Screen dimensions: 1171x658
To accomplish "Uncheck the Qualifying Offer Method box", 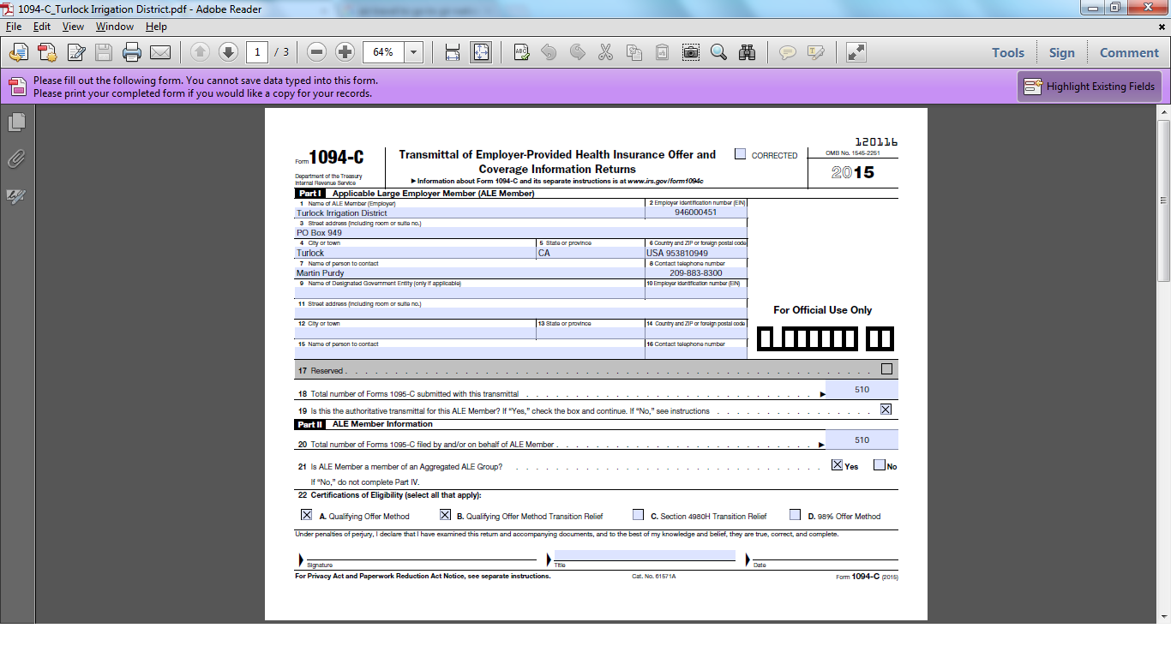I will (306, 515).
